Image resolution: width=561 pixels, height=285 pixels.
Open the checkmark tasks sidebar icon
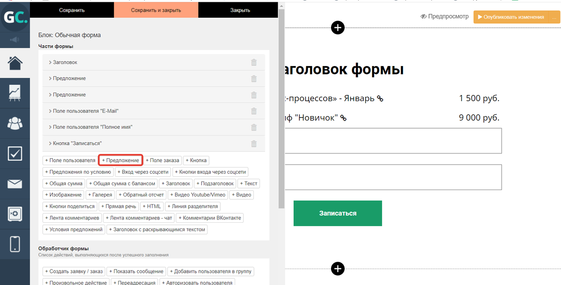point(15,153)
